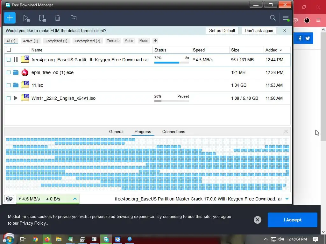Move the download using the folder arrow icon

pyautogui.click(x=74, y=18)
